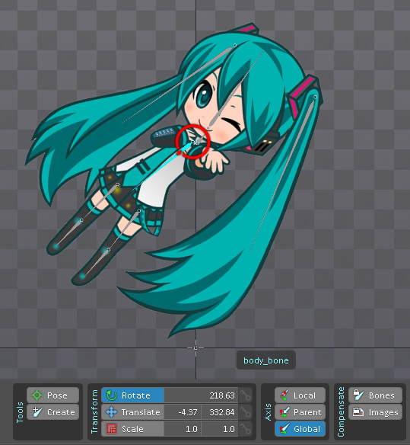Toggle Bones compensation
This screenshot has height=445, width=410.
point(375,395)
